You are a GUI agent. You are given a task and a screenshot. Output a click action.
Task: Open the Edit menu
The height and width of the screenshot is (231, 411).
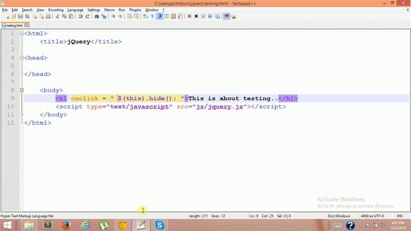pyautogui.click(x=15, y=10)
